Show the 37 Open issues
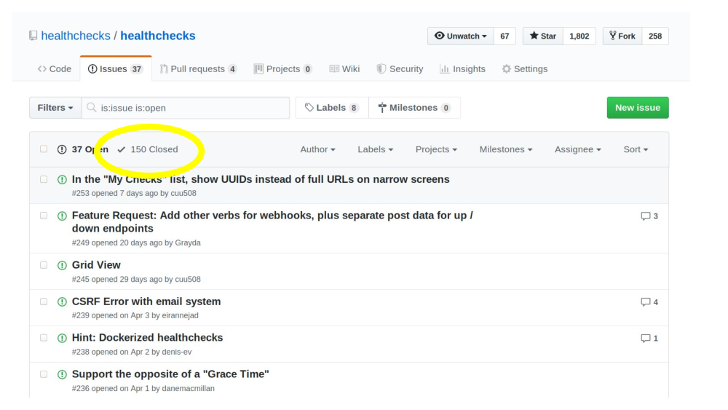 click(83, 149)
